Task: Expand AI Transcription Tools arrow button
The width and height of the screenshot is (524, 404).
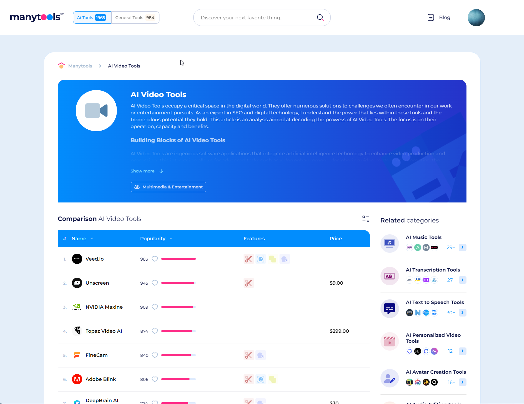Action: pos(462,280)
